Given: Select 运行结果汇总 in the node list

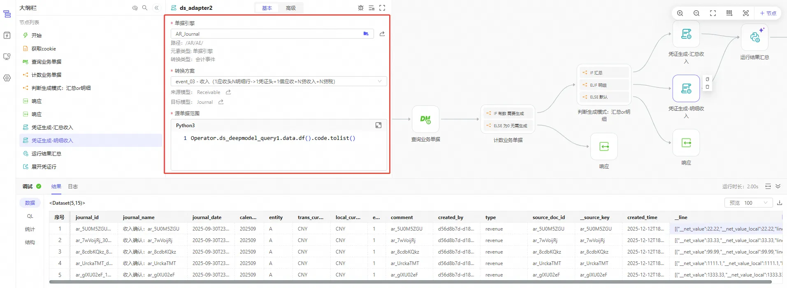Looking at the screenshot, I should tap(46, 153).
